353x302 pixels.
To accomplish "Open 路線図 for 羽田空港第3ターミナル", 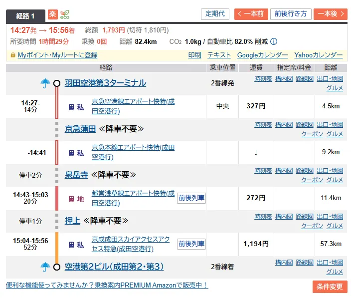I will pyautogui.click(x=305, y=79).
